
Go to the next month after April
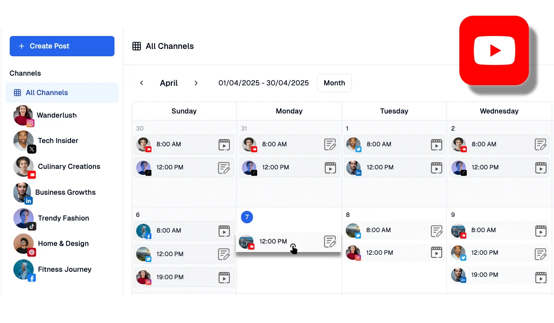click(196, 83)
